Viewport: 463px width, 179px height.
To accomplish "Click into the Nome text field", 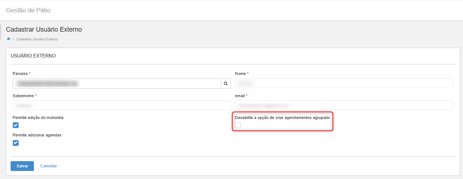I will 344,83.
